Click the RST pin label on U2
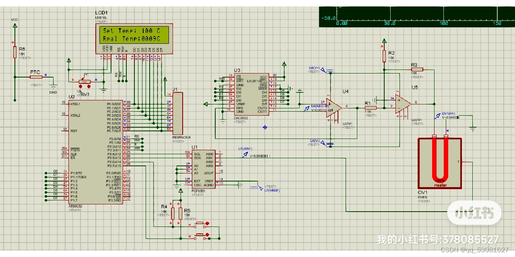 pos(74,131)
